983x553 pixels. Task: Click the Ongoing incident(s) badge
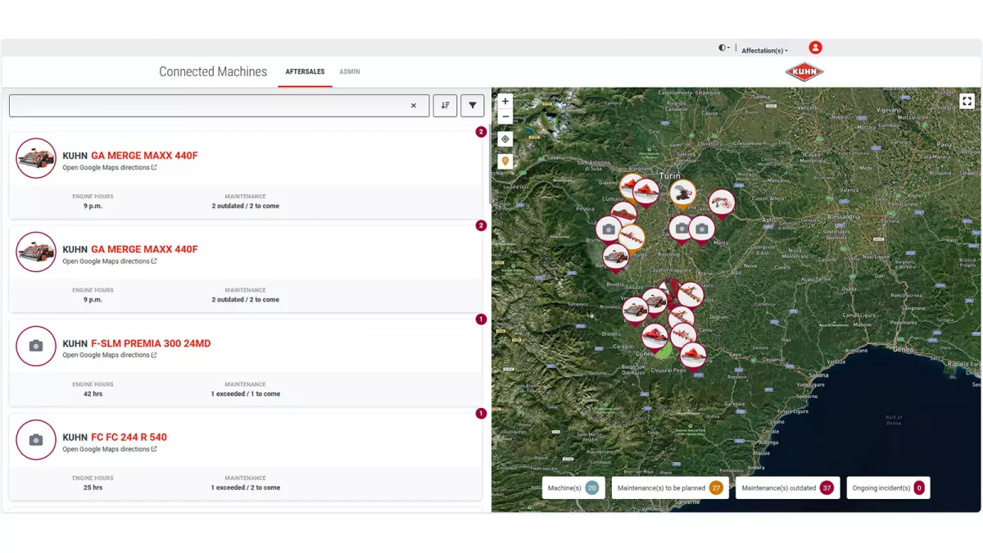tap(888, 488)
